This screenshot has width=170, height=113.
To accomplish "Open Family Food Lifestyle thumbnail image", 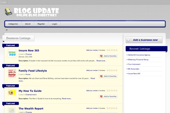I will [x=12, y=73].
